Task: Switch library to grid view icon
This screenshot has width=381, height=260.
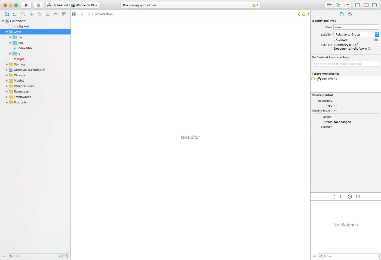Action: click(314, 256)
